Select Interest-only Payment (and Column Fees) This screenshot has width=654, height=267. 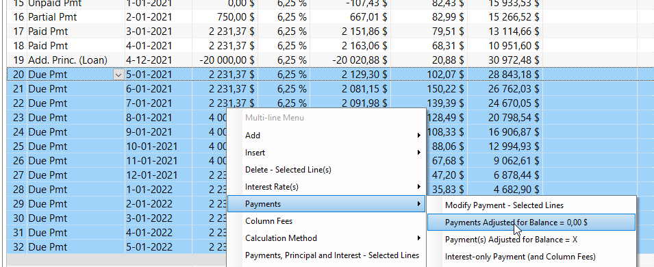tap(531, 257)
